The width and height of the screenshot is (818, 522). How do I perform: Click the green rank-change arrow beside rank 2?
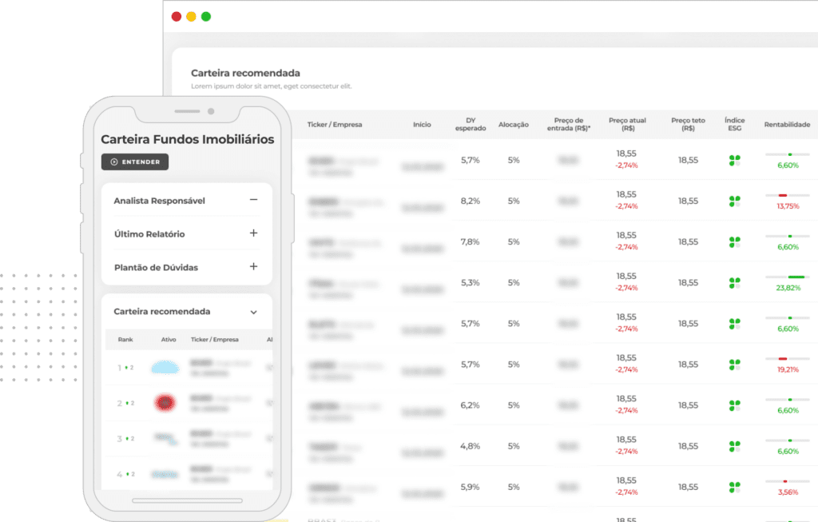pos(127,403)
